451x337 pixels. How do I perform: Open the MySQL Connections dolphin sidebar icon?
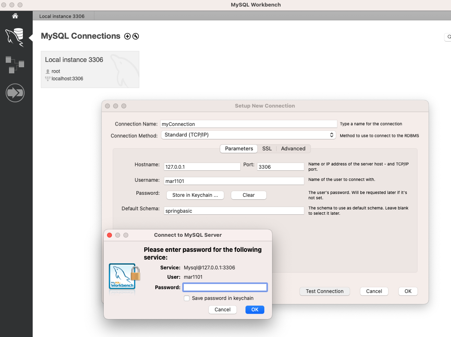tap(15, 37)
